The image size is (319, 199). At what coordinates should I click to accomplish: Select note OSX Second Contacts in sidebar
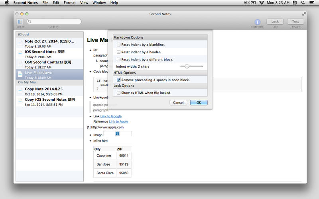(x=49, y=64)
